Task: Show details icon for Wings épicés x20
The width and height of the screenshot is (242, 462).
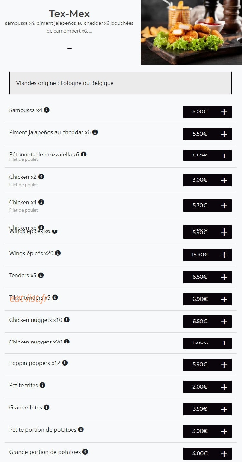Action: click(58, 253)
